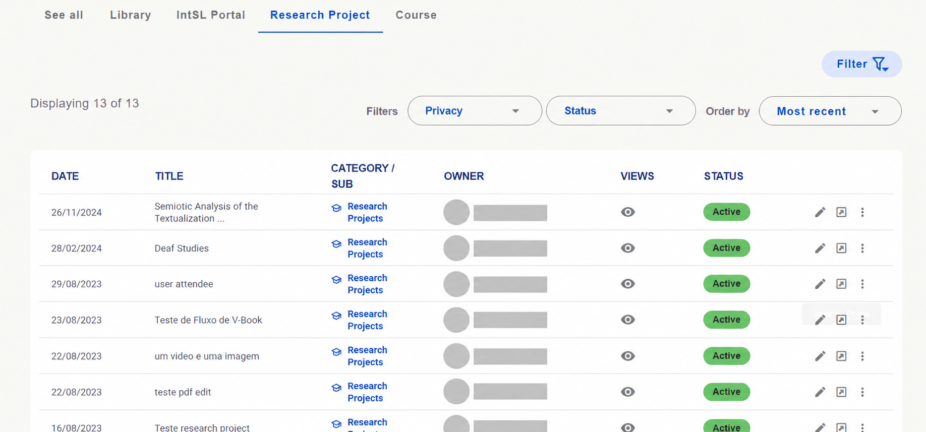This screenshot has height=432, width=926.
Task: Toggle eye icon for um video e uma imagem
Action: click(x=628, y=356)
